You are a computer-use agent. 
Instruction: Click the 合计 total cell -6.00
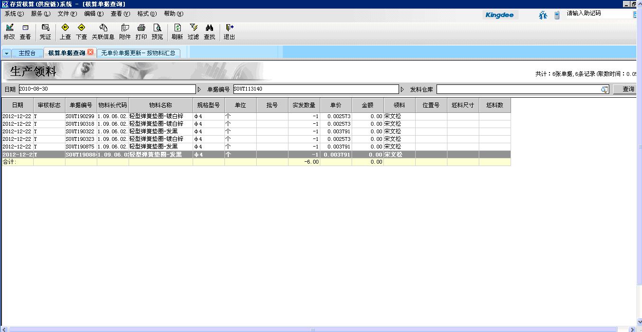tap(304, 162)
